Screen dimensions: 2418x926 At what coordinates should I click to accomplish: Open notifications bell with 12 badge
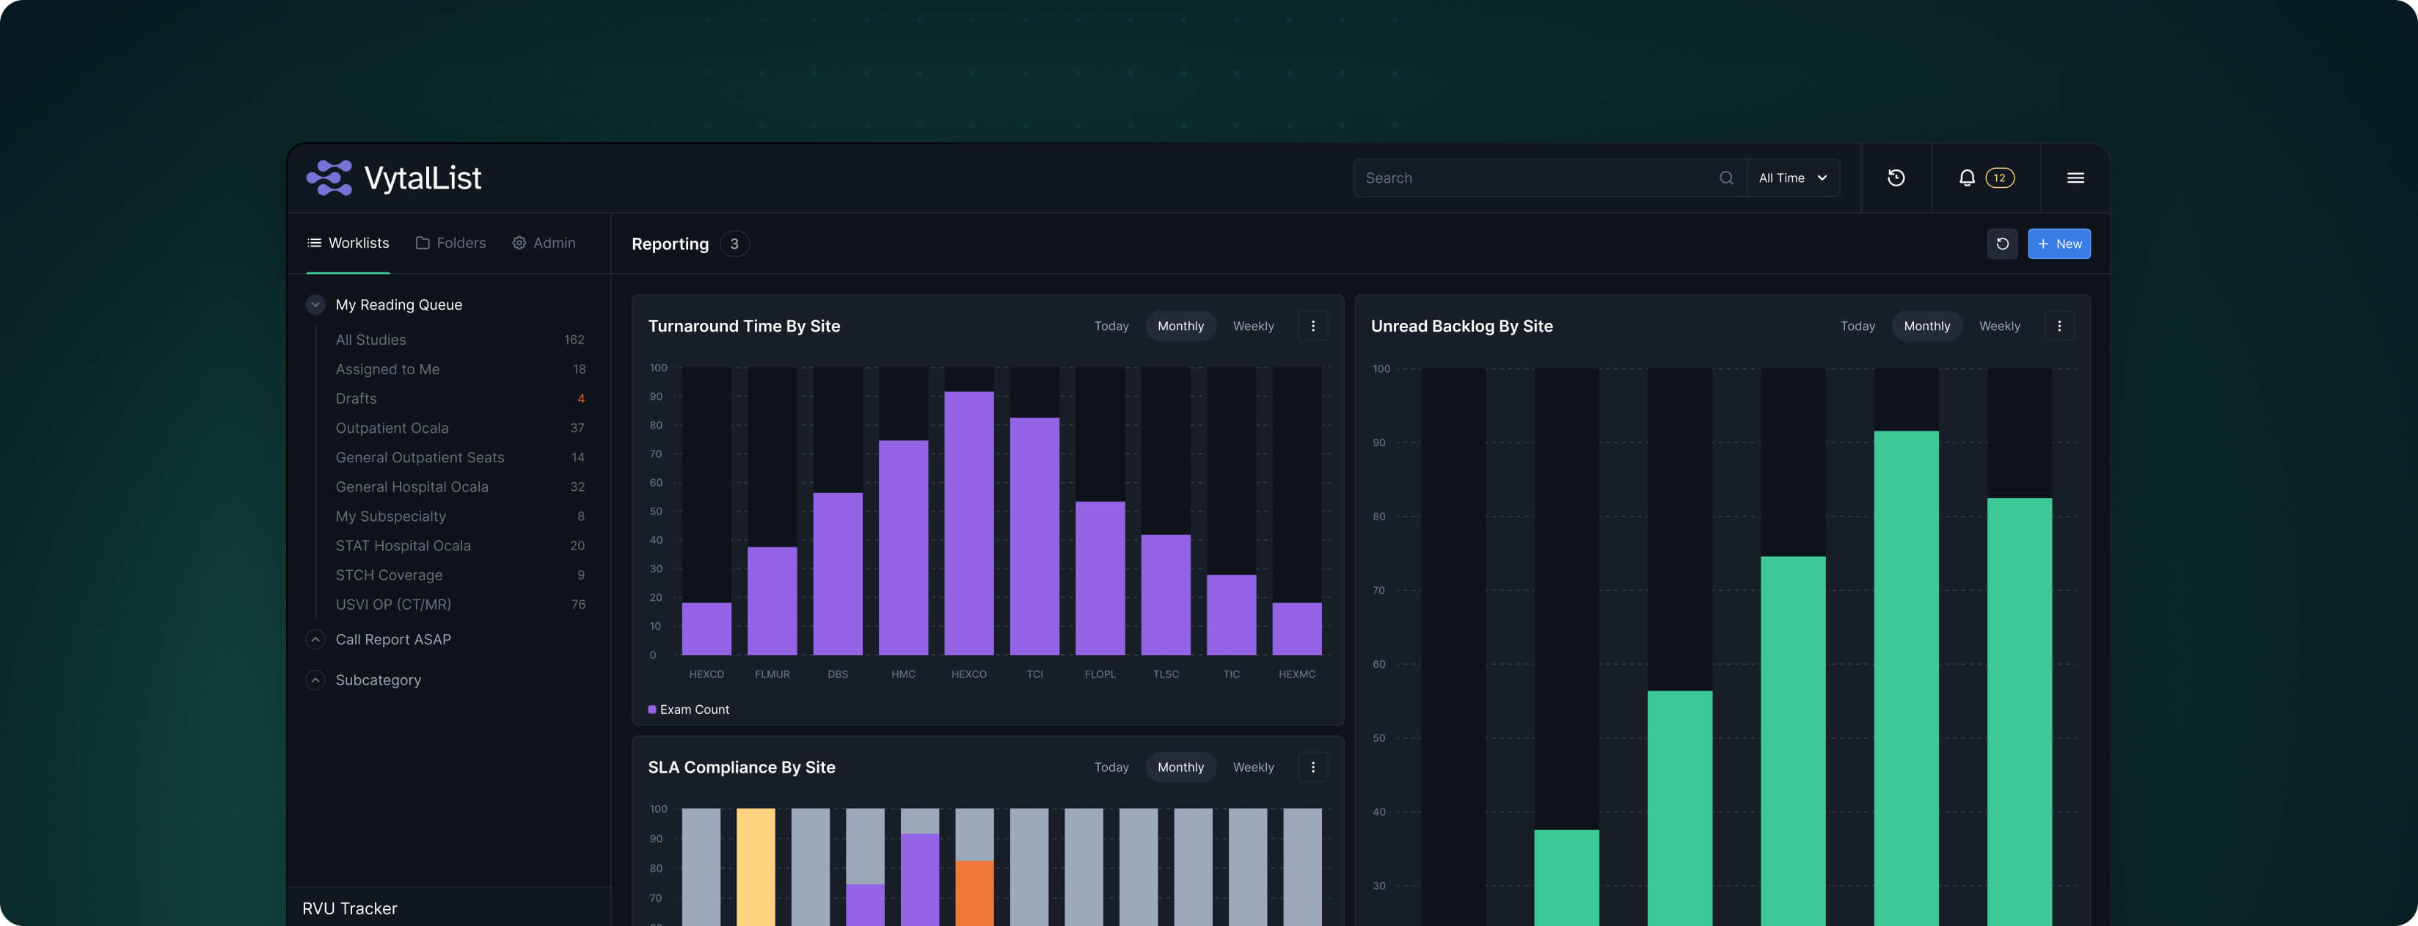1967,178
